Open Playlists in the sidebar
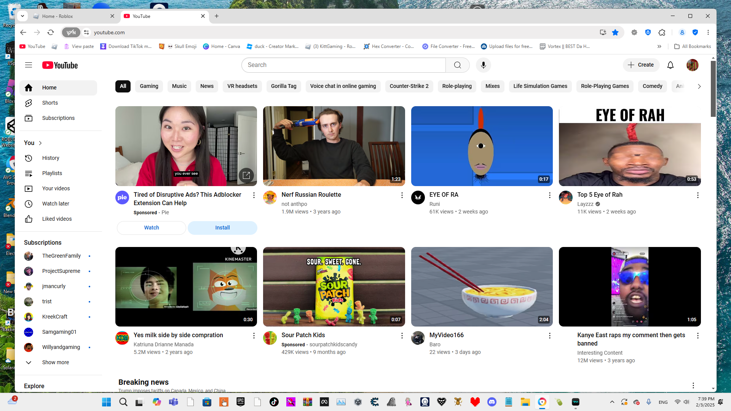This screenshot has height=411, width=731. [x=58, y=173]
